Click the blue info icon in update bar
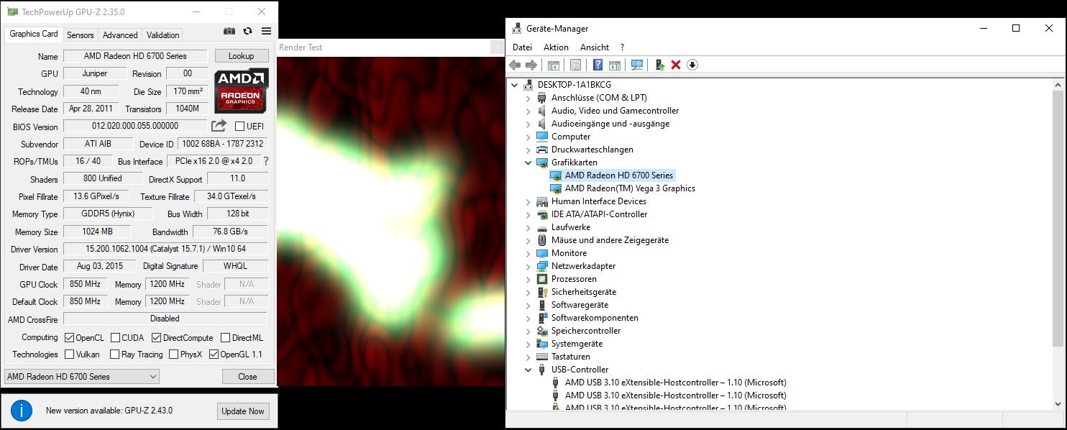Viewport: 1067px width, 430px height. [22, 411]
